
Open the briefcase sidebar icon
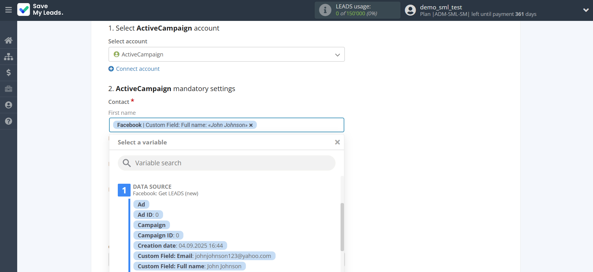8,89
